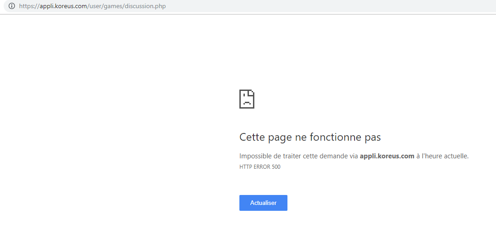The width and height of the screenshot is (496, 247).
Task: Click the word 'via' in error description
Action: point(353,156)
